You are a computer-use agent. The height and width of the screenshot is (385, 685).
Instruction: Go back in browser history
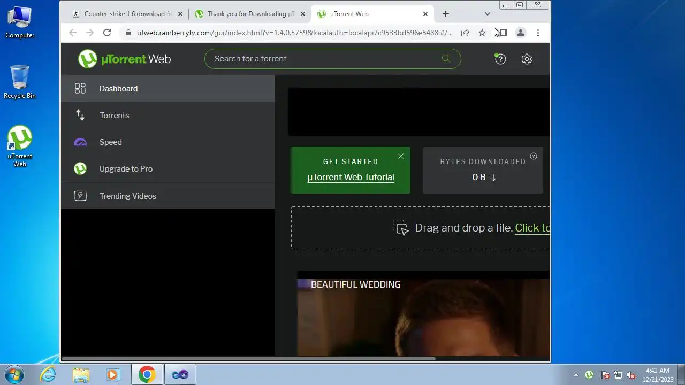[x=73, y=33]
